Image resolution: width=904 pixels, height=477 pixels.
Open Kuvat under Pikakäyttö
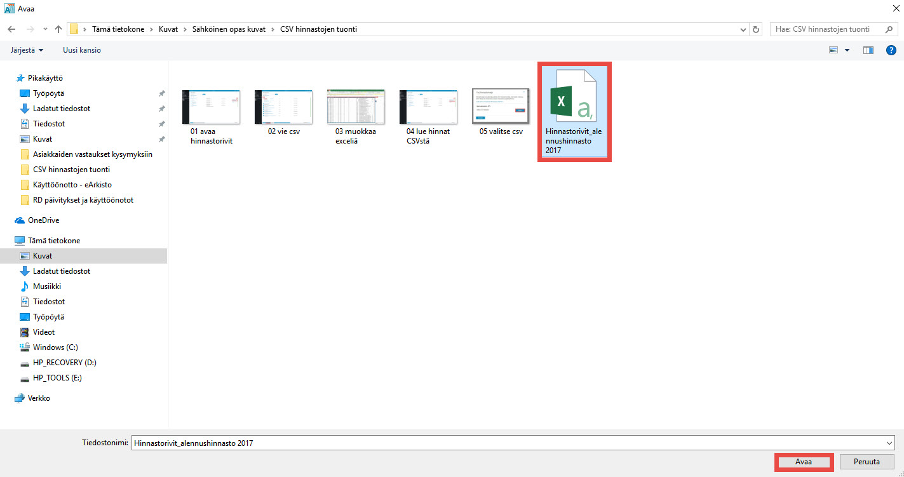coord(43,139)
